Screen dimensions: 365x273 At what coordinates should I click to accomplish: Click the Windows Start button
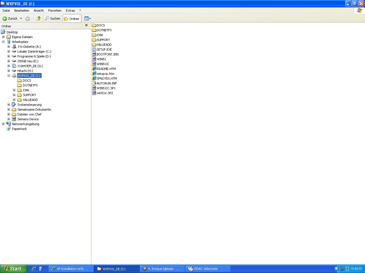point(14,269)
